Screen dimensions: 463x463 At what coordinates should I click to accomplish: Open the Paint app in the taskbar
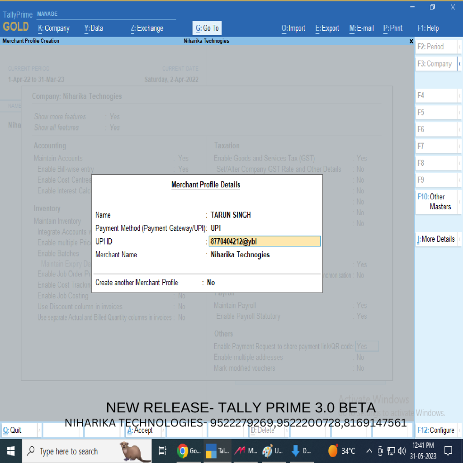273,451
